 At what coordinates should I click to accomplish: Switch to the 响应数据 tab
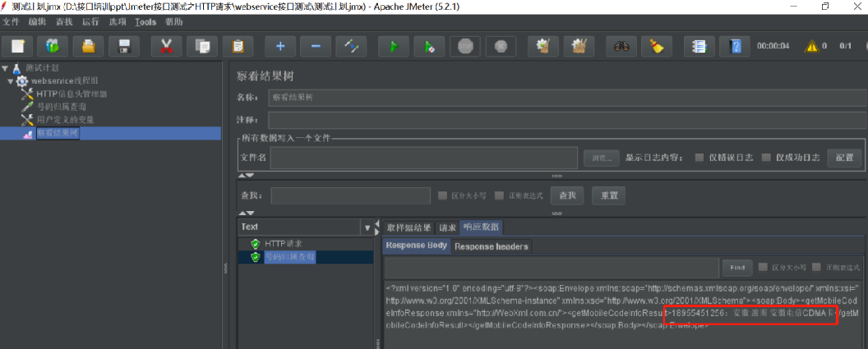(481, 227)
